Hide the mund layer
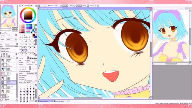Image resolution: width=192 pixels, height=108 pixels. tap(2, 77)
